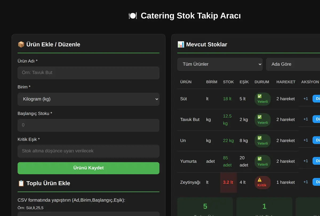Click the EŞİK column header
Viewport: 320px width, 216px height.
pyautogui.click(x=244, y=82)
